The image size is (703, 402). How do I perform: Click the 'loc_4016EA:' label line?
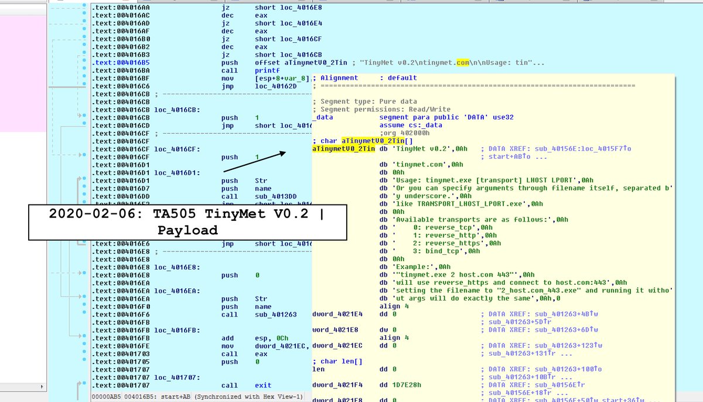tap(177, 291)
